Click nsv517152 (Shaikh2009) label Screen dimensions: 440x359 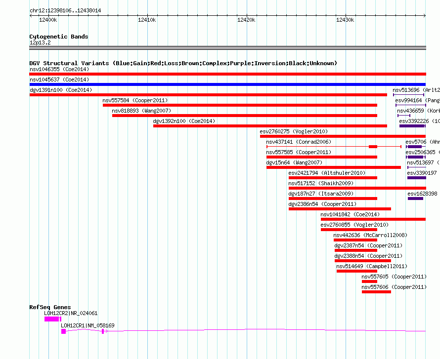coord(321,183)
